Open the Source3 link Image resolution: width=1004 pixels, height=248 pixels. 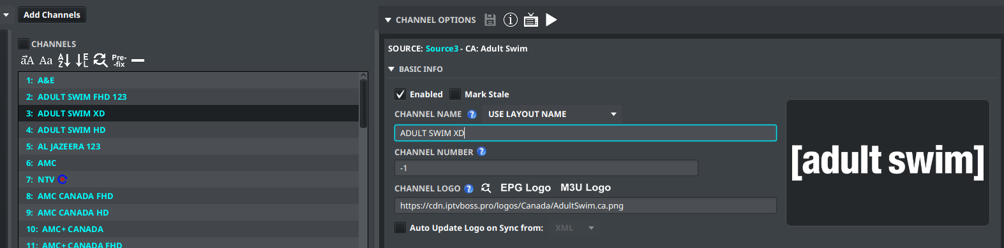442,48
